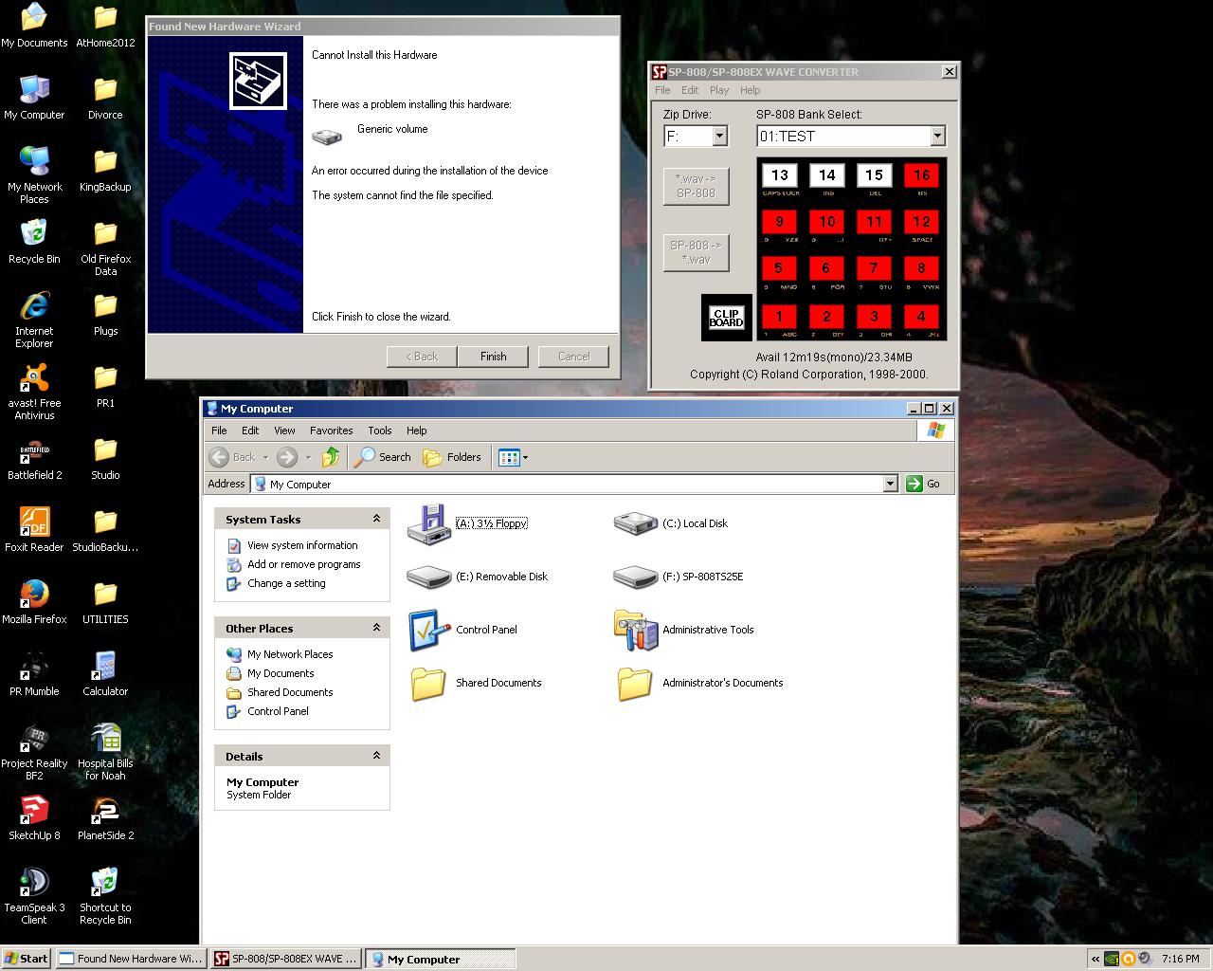
Task: Collapse the Other Places panel
Action: click(376, 628)
